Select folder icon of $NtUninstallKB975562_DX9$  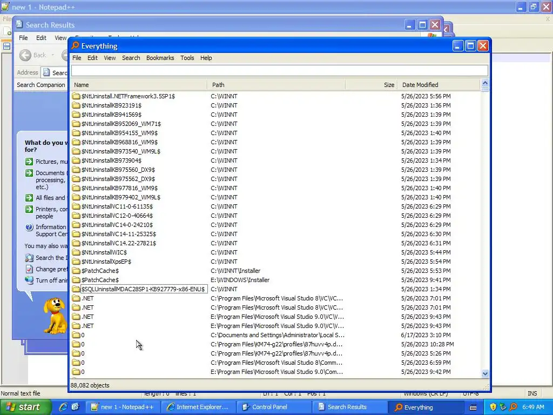(x=76, y=178)
